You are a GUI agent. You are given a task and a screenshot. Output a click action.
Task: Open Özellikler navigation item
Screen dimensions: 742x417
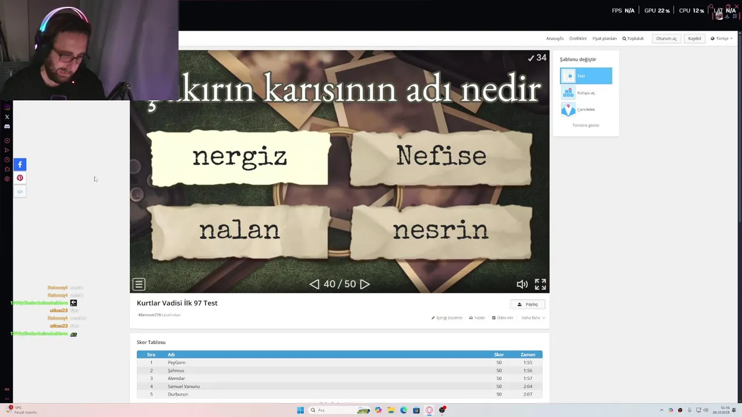pos(578,39)
